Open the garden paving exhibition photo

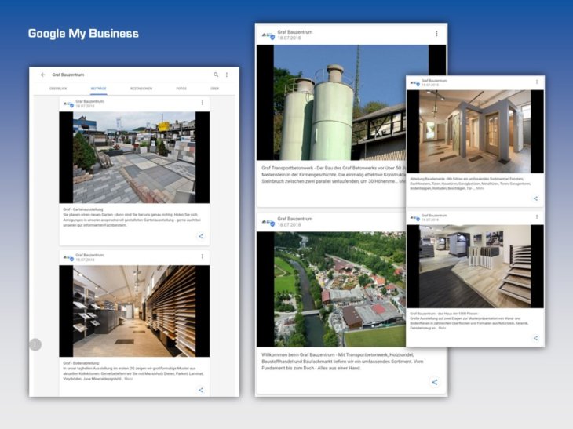click(x=134, y=157)
